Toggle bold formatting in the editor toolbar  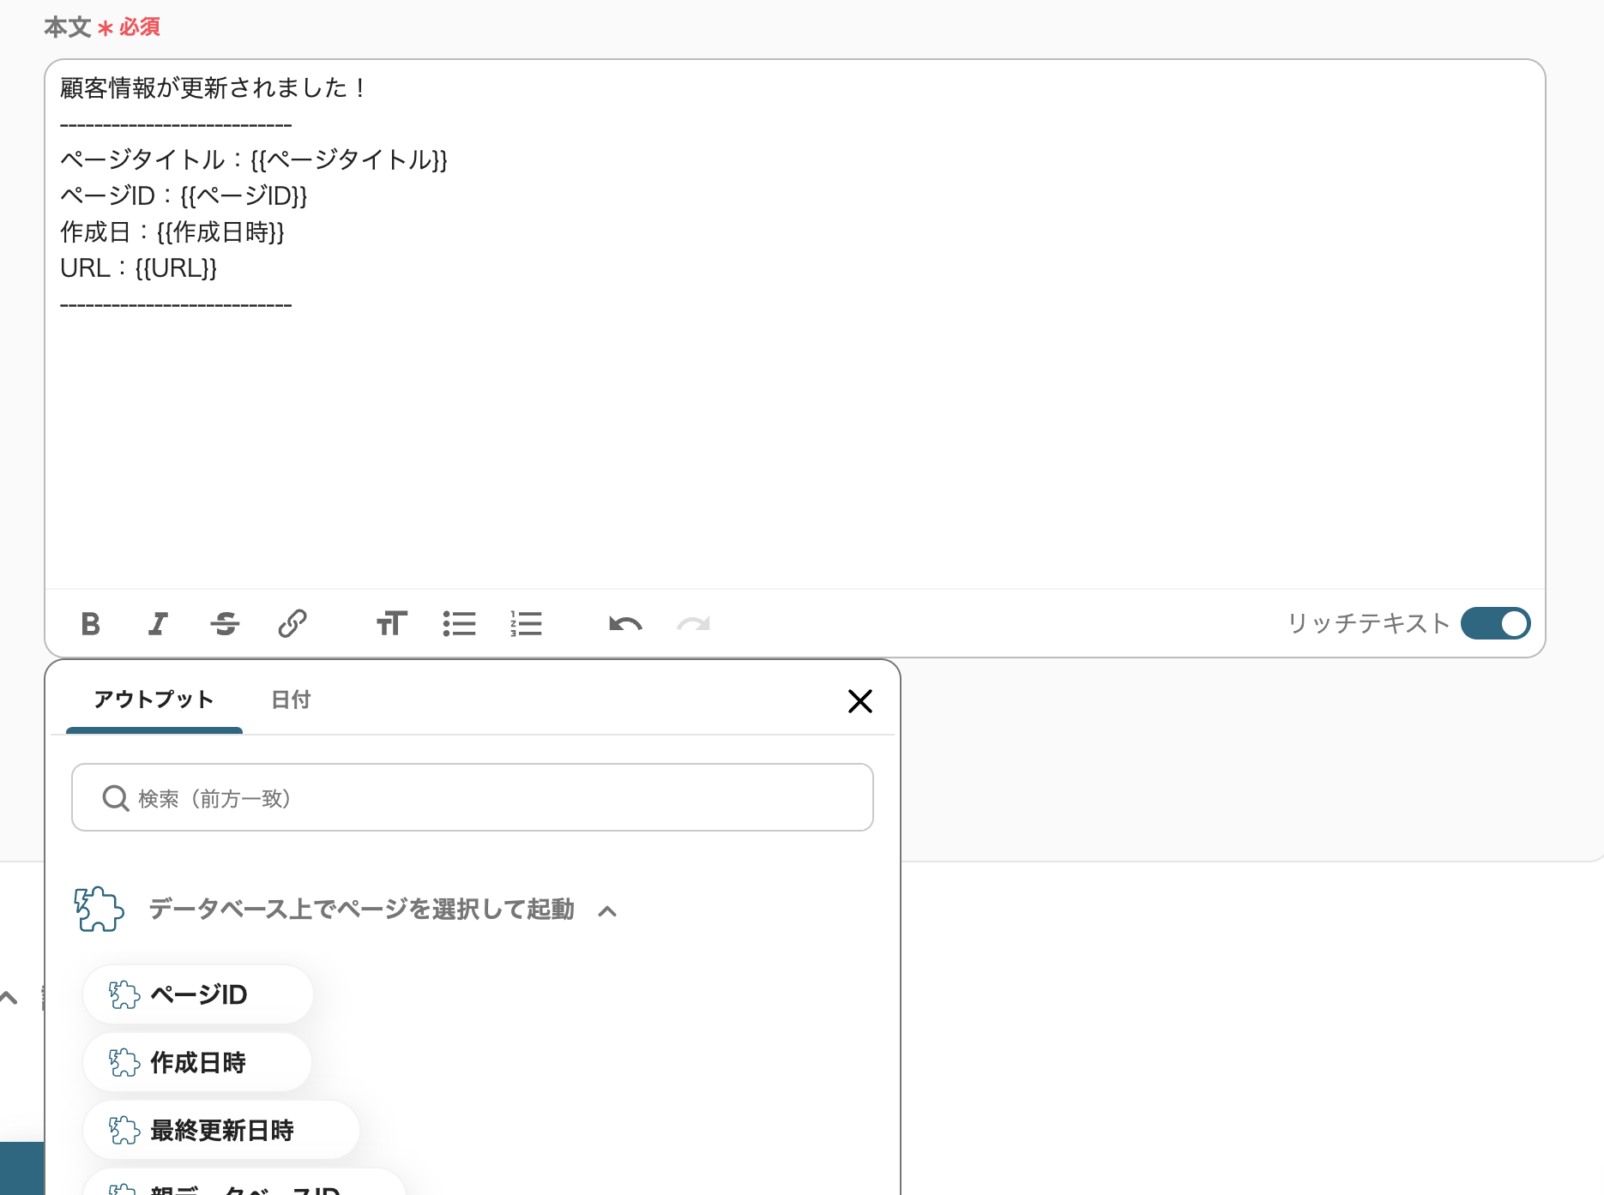tap(91, 623)
